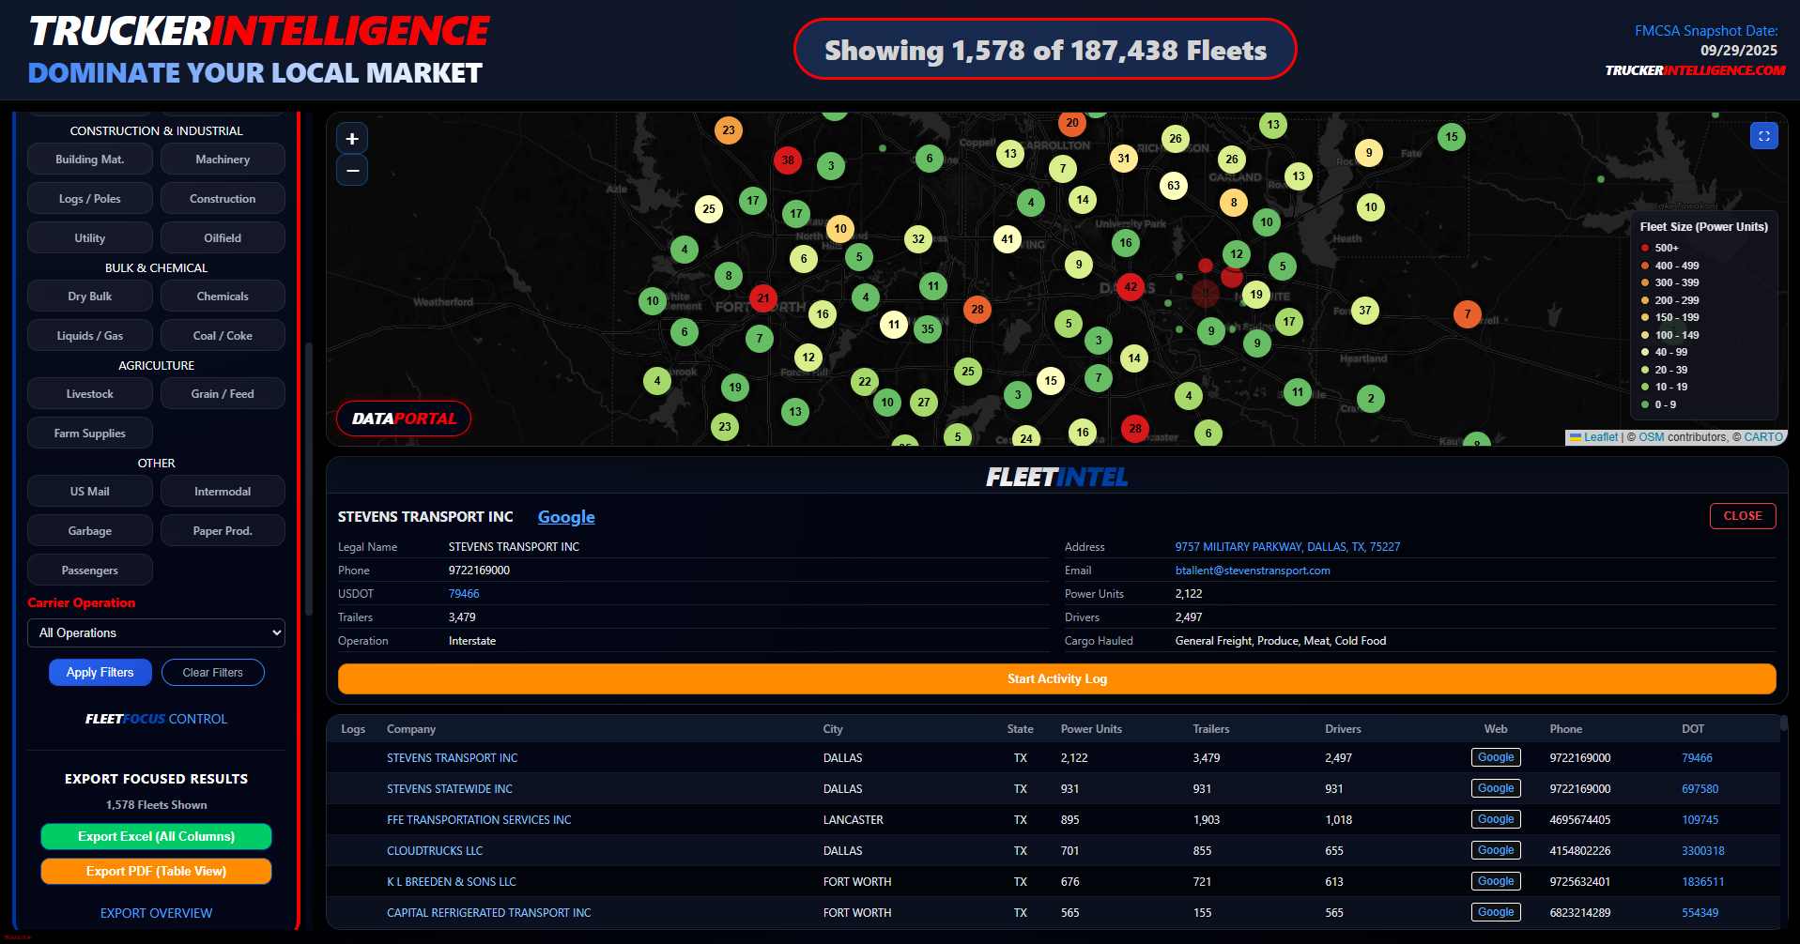Expand the map to fullscreen
Screen dimensions: 1800x944
(1764, 135)
